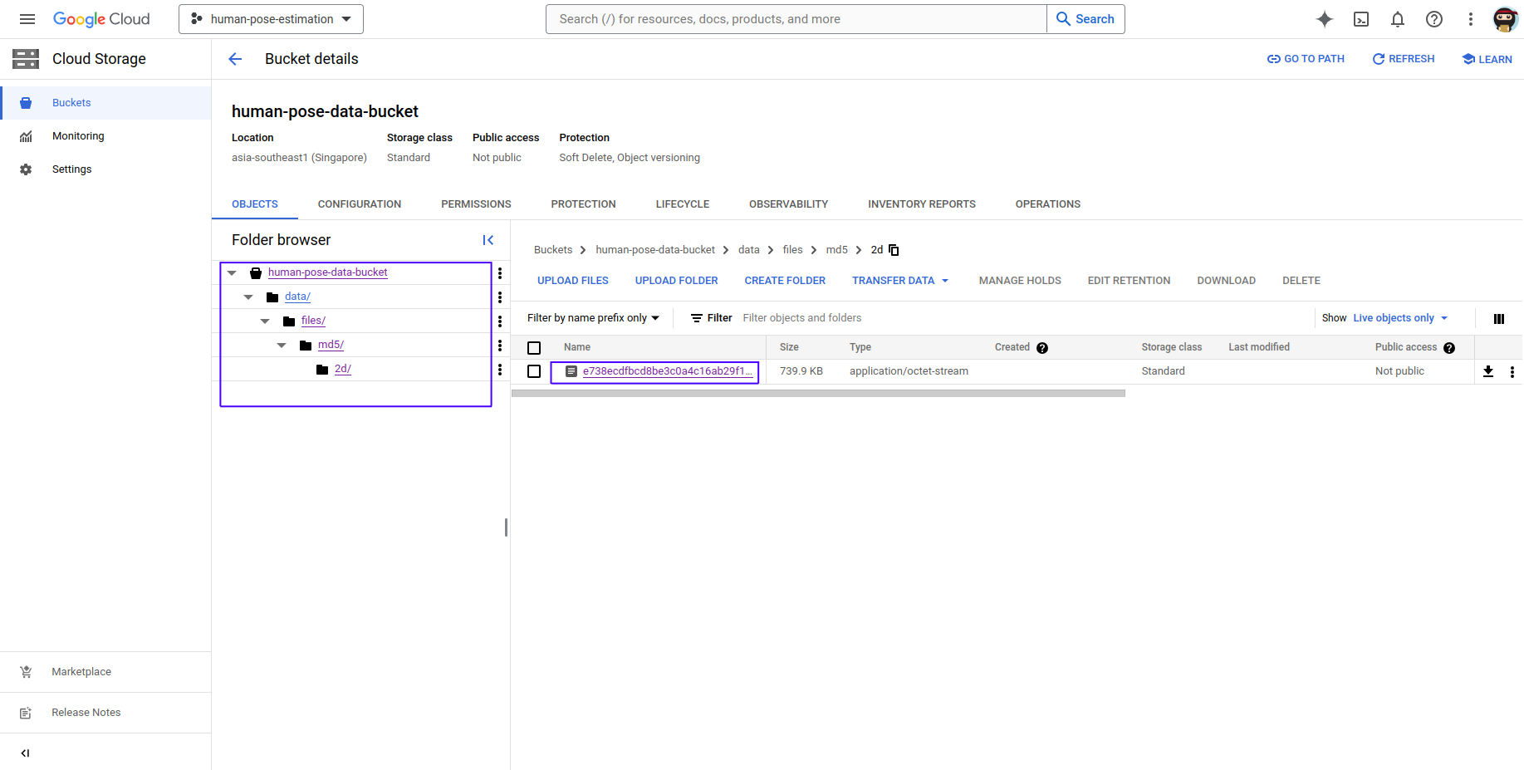Focus the Filter objects and folders field
Screen dimensions: 1524x770
[1026, 318]
